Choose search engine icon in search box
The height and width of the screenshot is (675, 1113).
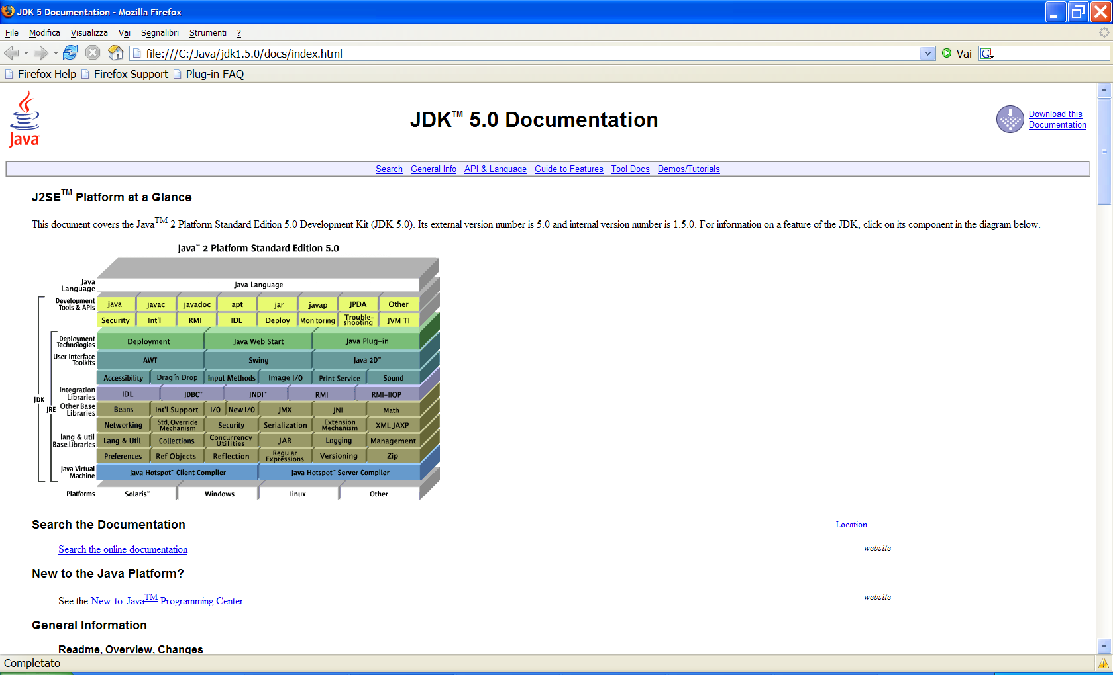[x=987, y=54]
